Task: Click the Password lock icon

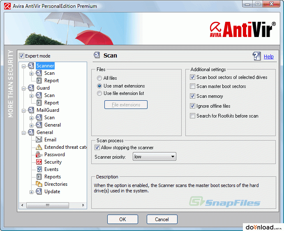Action: 39,155
